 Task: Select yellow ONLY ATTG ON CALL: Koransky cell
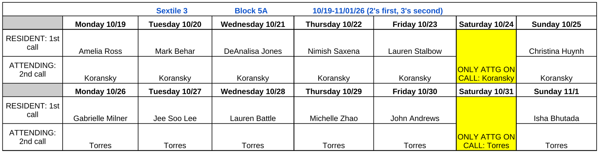[486, 56]
